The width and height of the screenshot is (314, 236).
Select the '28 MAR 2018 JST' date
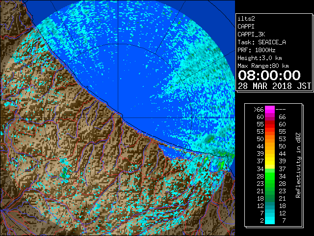coord(274,86)
